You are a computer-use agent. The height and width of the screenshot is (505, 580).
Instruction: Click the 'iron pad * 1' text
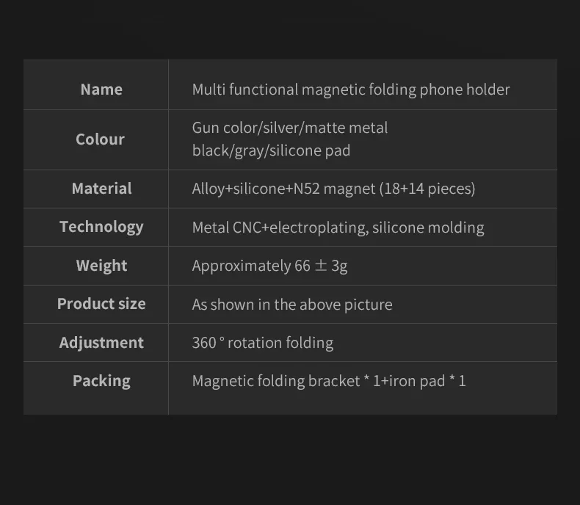tap(427, 381)
